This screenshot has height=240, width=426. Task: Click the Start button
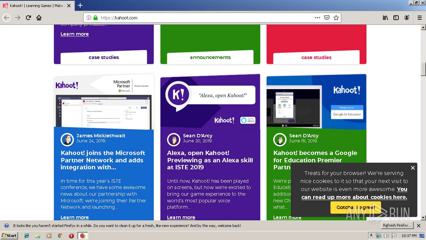(9, 236)
